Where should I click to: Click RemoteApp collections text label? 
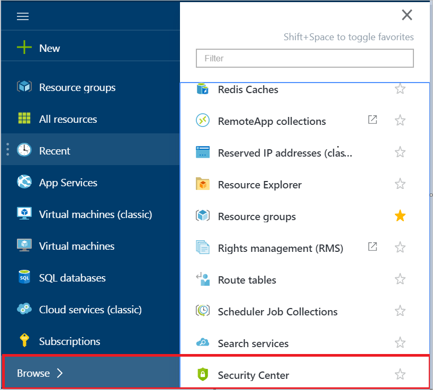pos(272,121)
